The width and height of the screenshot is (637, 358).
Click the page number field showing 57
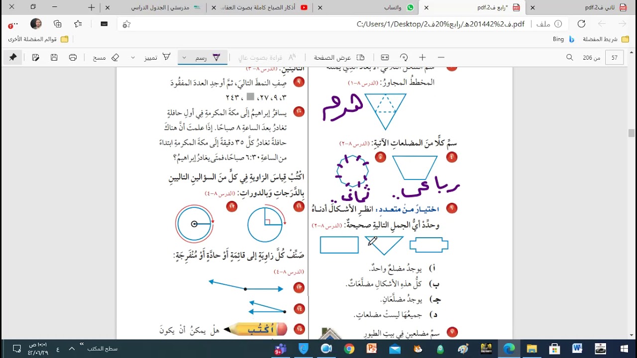point(615,58)
